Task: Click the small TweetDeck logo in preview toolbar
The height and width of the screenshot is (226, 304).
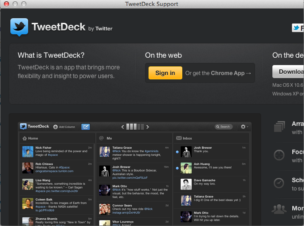Action: pyautogui.click(x=23, y=126)
